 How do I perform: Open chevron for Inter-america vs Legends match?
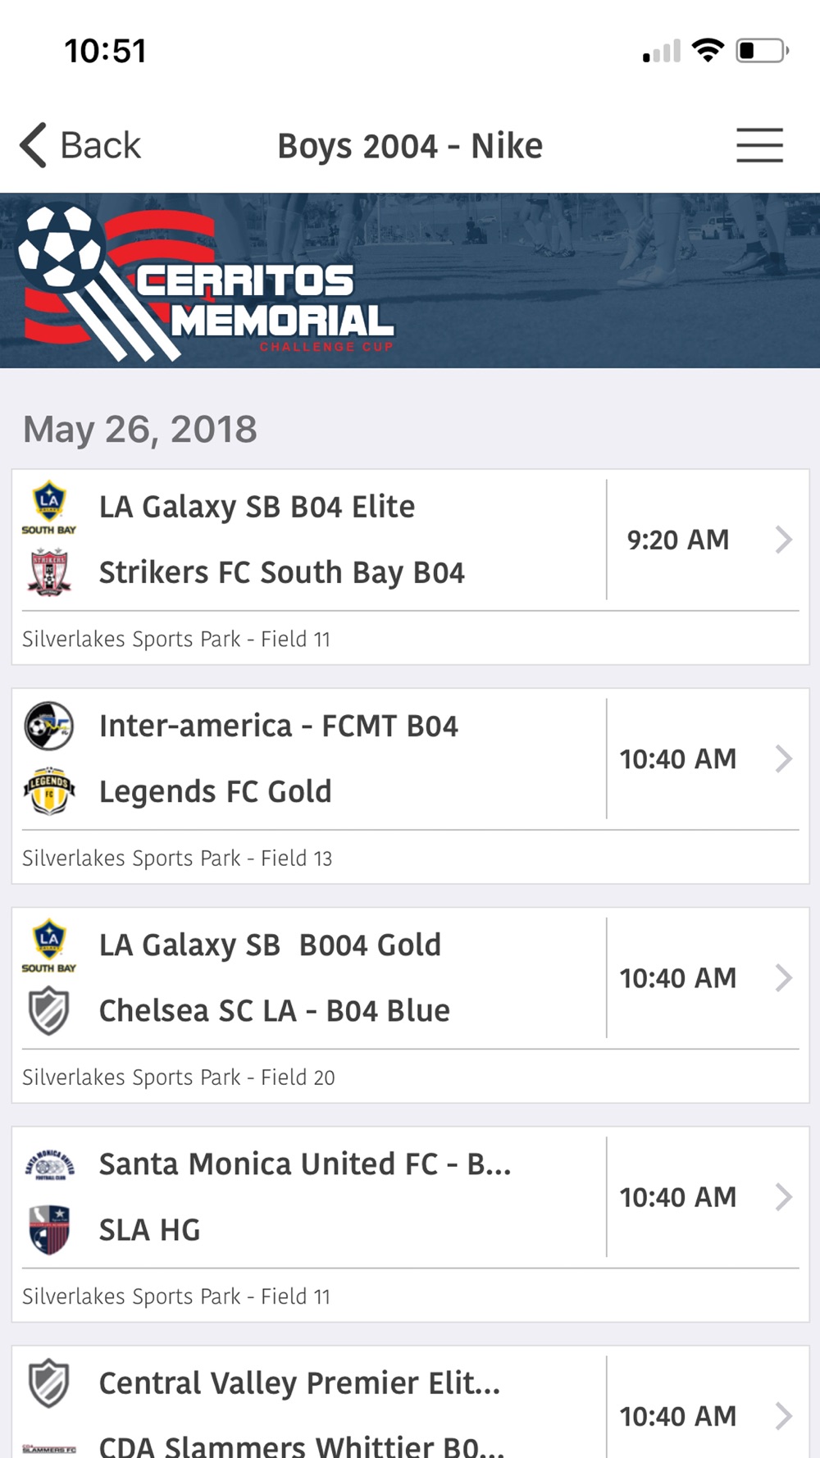(x=784, y=759)
